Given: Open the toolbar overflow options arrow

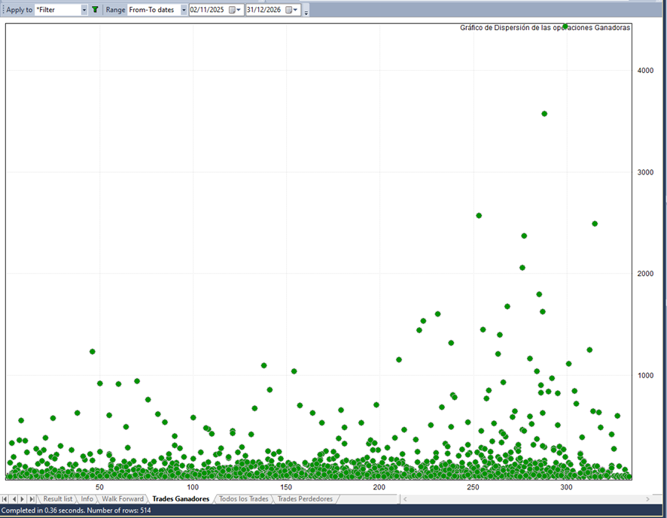Looking at the screenshot, I should [306, 11].
